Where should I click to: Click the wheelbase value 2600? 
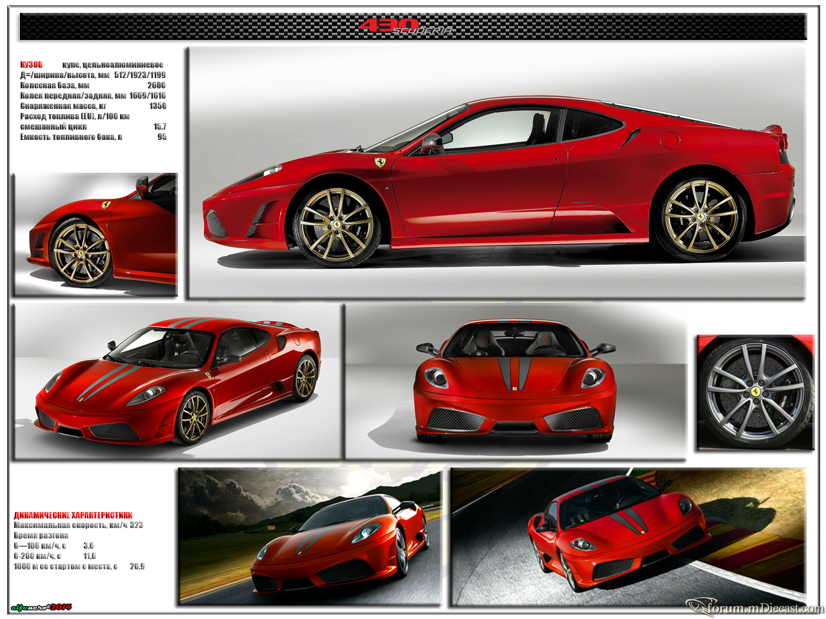pos(156,85)
